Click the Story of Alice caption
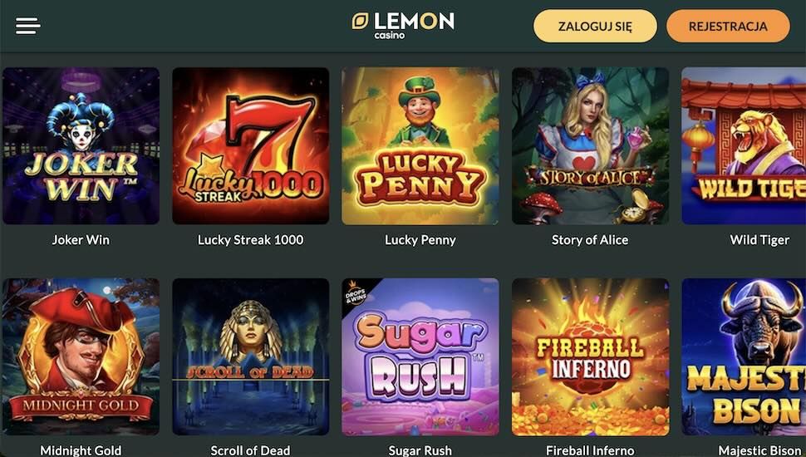This screenshot has width=806, height=457. pos(590,240)
